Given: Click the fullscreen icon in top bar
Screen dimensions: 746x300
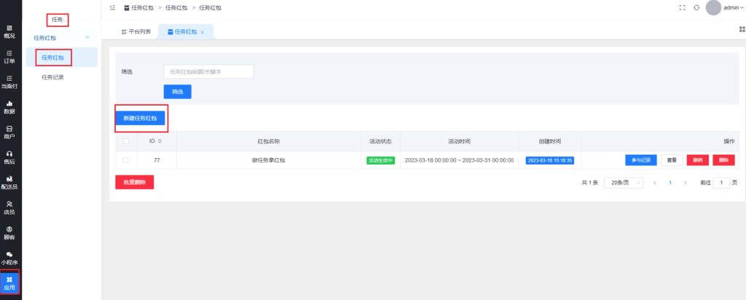Looking at the screenshot, I should [x=682, y=7].
